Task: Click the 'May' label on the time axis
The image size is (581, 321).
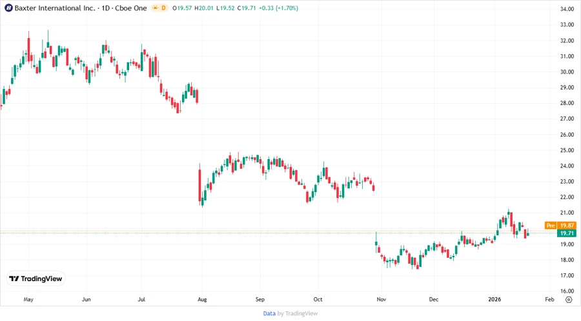Action: pyautogui.click(x=28, y=299)
